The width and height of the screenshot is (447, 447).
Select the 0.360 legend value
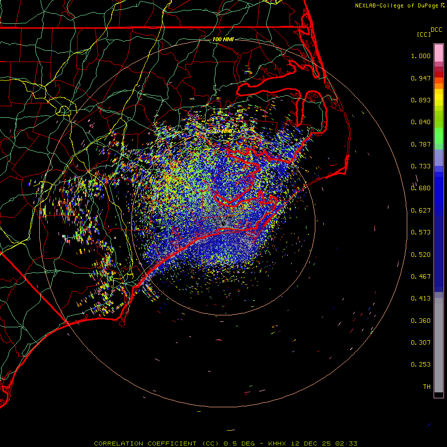421,321
